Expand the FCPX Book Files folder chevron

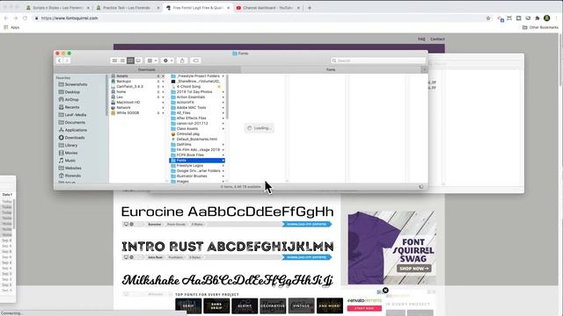(223, 154)
